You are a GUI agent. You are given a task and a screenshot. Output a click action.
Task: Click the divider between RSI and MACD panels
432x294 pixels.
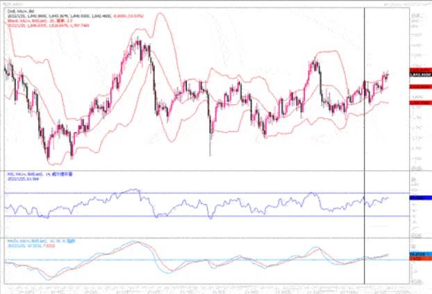click(x=208, y=235)
